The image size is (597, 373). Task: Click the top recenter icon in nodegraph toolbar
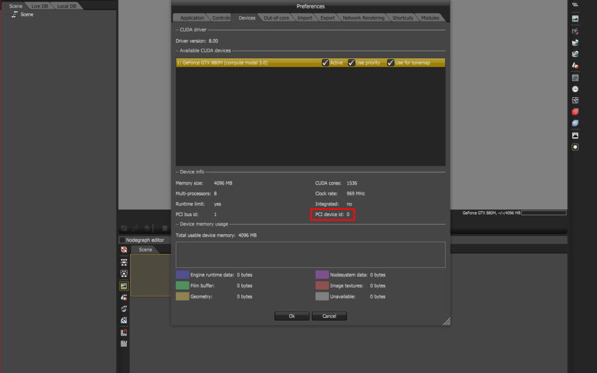124,250
